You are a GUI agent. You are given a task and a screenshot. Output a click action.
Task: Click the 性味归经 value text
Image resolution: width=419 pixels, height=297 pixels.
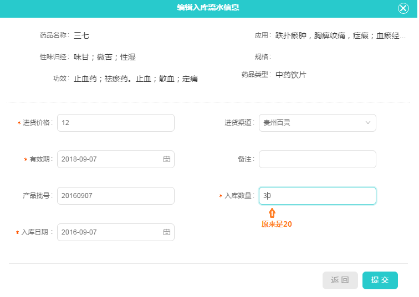(x=105, y=57)
